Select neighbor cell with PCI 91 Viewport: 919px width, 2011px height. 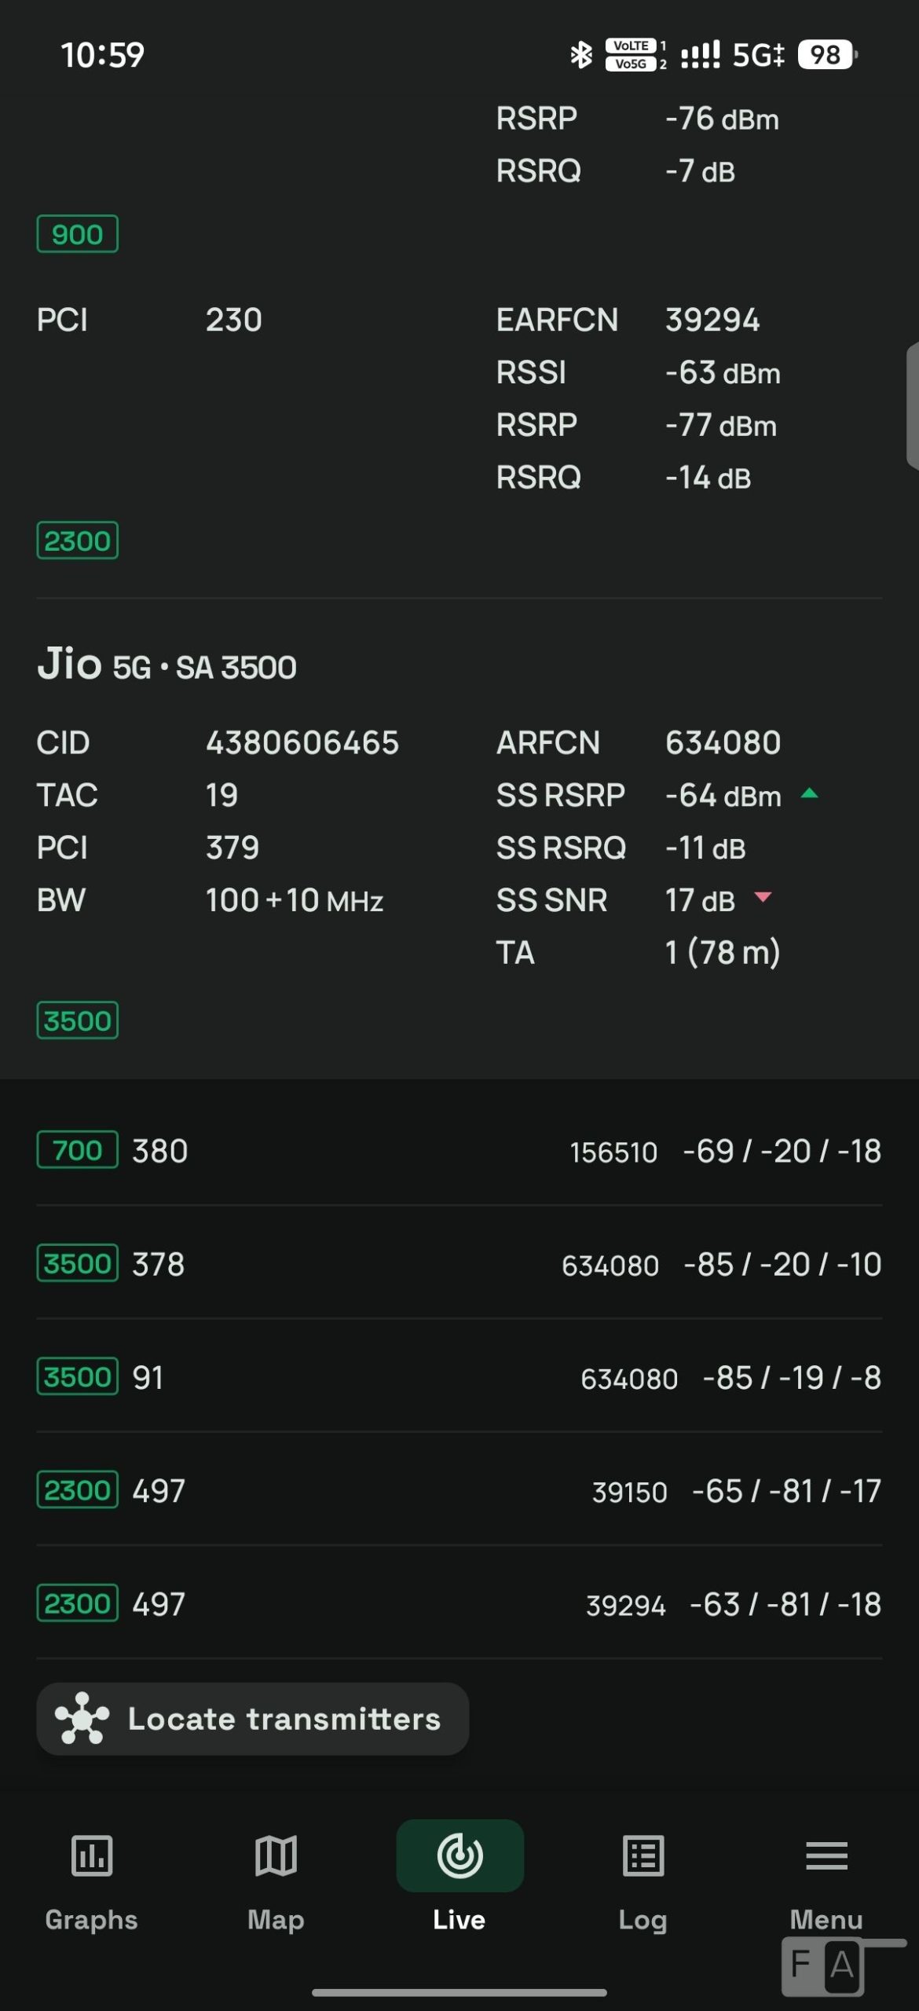(x=459, y=1377)
